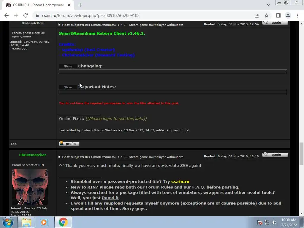The image size is (304, 228).
Task: Open a new browser tab
Action: [x=80, y=5]
